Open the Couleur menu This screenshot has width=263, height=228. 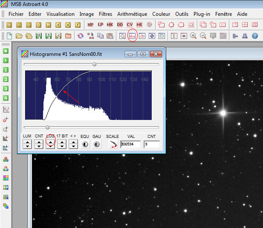coord(161,14)
